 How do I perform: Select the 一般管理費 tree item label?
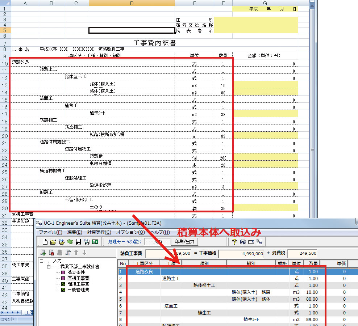pyautogui.click(x=78, y=290)
